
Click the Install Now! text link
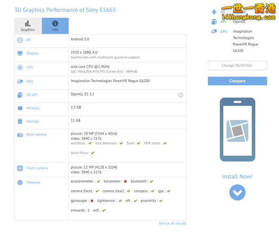[237, 177]
